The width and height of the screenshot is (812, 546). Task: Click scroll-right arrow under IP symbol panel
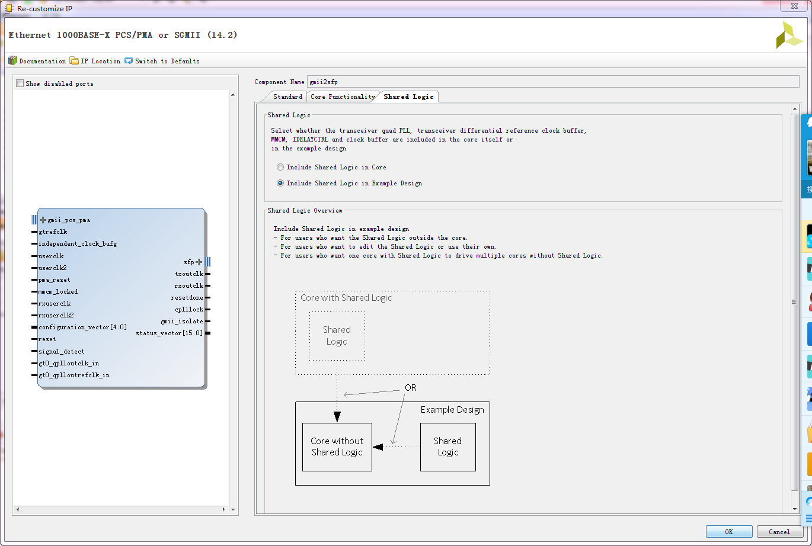[224, 509]
